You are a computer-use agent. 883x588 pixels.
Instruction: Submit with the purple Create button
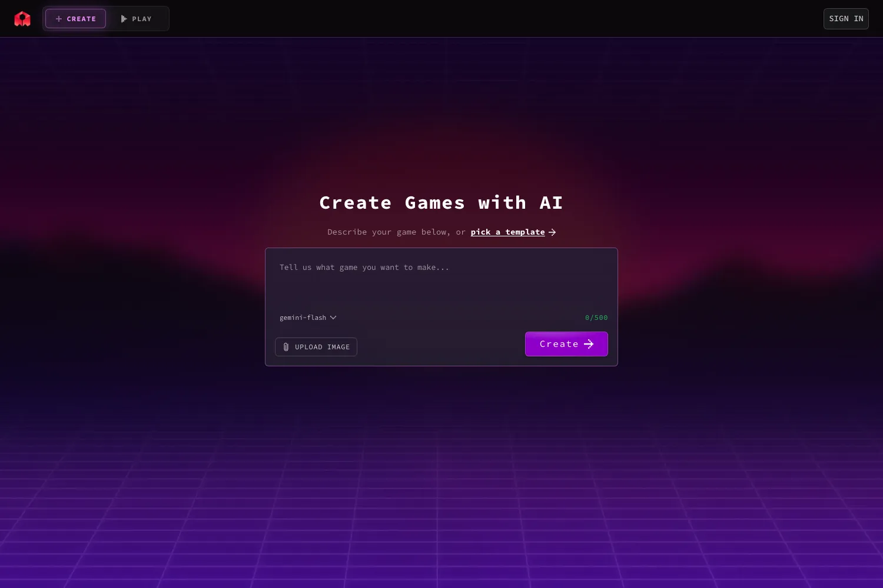(x=566, y=344)
